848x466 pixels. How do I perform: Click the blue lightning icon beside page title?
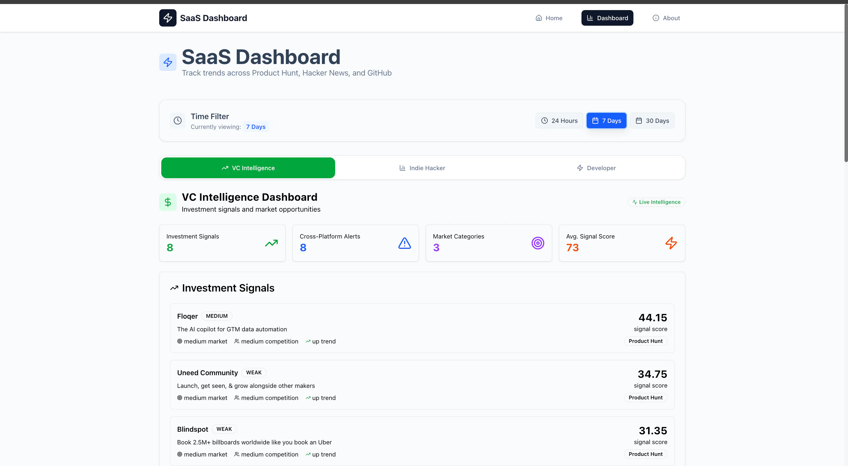168,62
